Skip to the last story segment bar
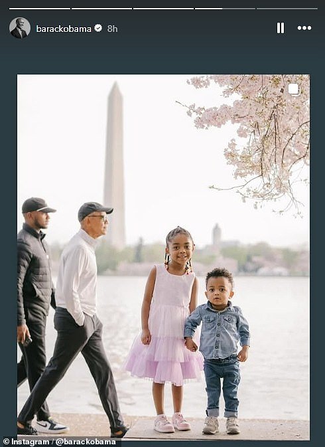The height and width of the screenshot is (447, 325). [x=287, y=9]
